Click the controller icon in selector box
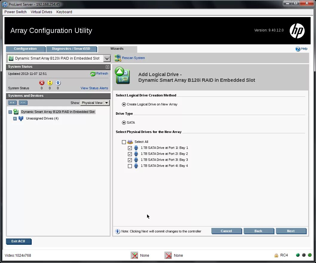 [11, 58]
